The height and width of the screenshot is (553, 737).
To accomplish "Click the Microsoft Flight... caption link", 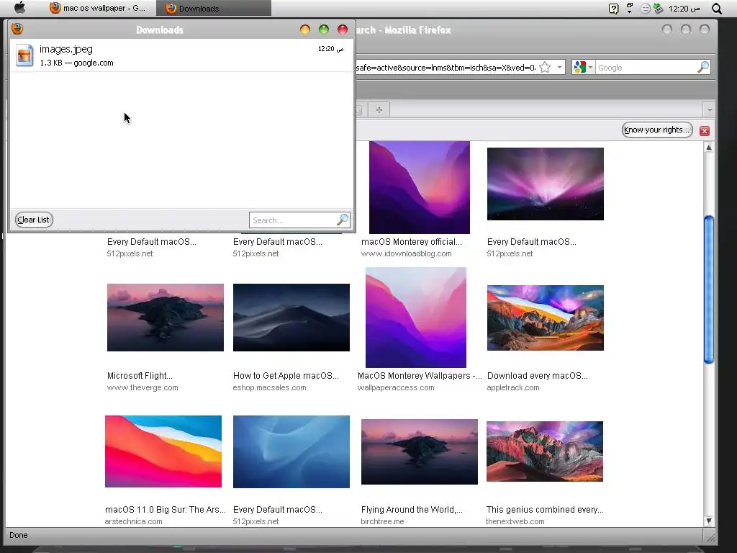I will pyautogui.click(x=140, y=376).
